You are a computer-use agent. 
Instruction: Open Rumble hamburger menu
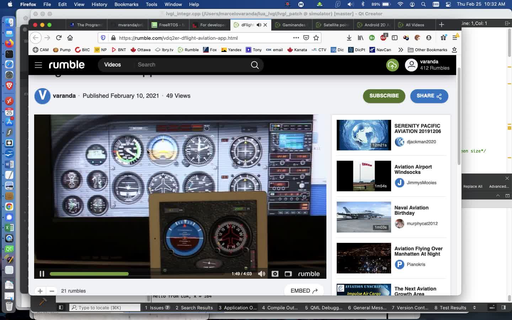pyautogui.click(x=38, y=65)
